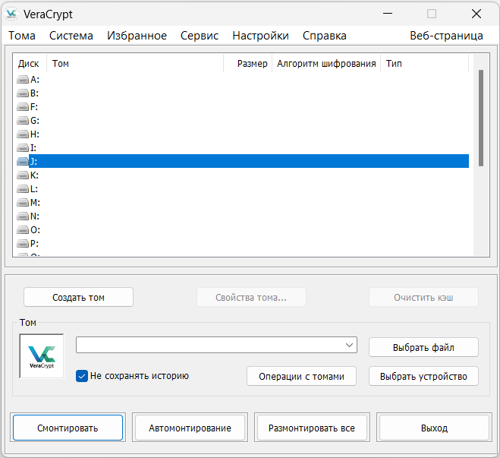Click the Алгоритм шифрования column header

tap(326, 64)
